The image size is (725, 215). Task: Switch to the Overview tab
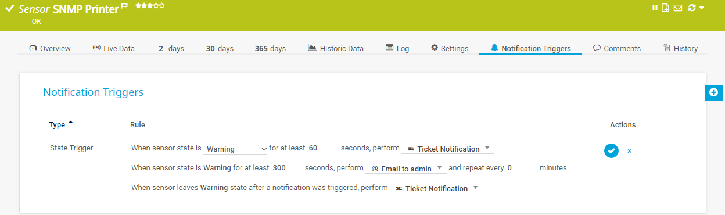pyautogui.click(x=50, y=48)
